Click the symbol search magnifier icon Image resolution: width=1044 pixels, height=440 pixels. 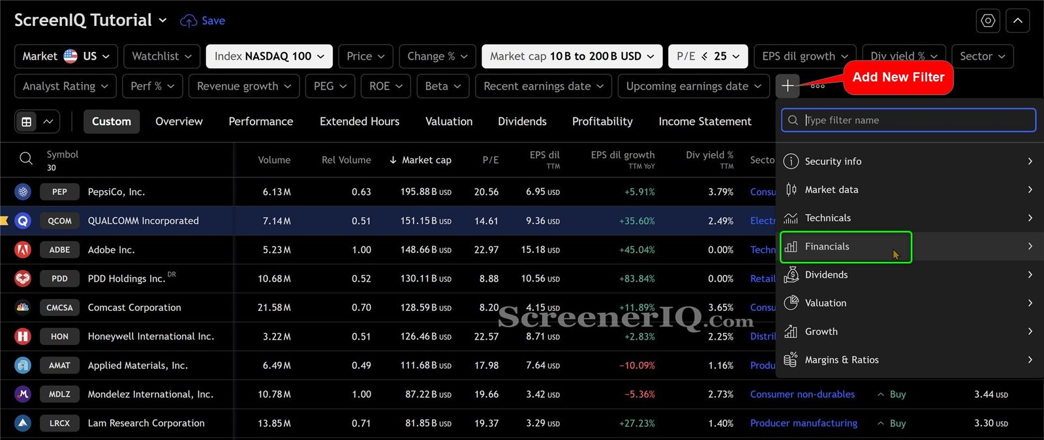point(25,158)
